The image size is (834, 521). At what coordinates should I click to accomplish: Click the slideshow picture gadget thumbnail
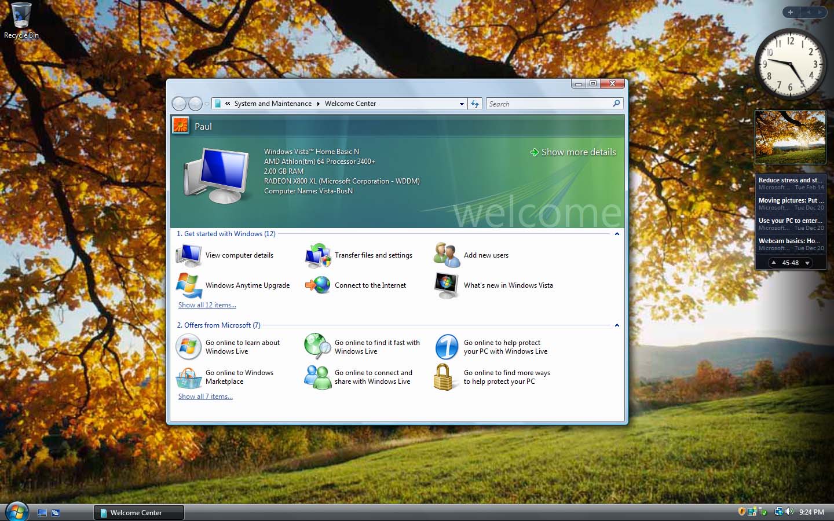[x=791, y=138]
